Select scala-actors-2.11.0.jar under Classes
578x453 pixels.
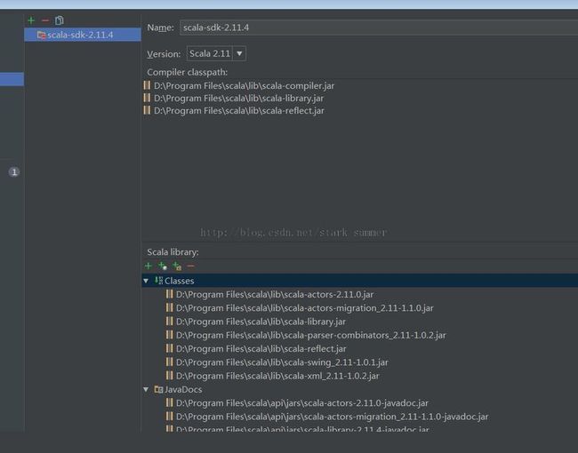275,295
